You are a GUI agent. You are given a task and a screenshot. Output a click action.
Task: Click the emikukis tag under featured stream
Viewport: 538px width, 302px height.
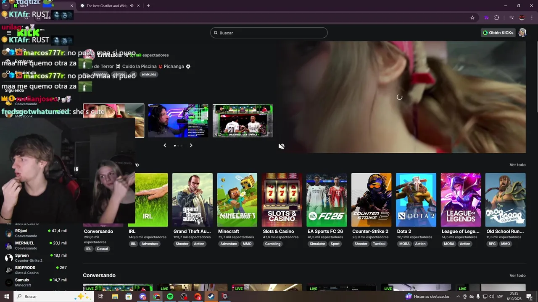149,74
